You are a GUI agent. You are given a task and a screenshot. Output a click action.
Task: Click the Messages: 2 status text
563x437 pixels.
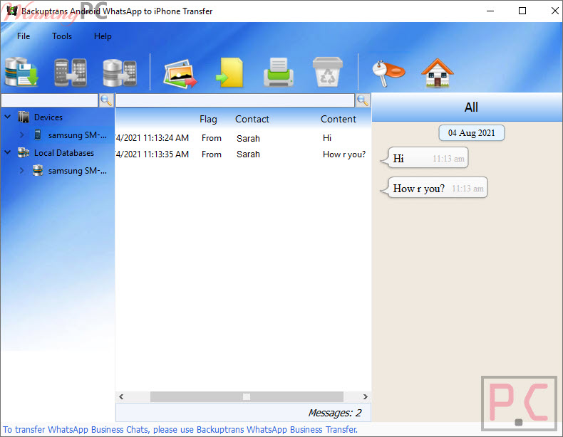[335, 413]
